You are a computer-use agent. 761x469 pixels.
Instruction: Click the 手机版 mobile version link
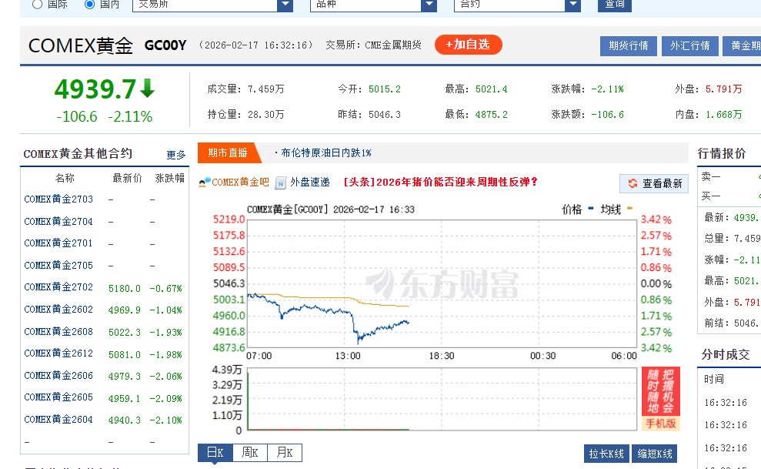pos(661,422)
